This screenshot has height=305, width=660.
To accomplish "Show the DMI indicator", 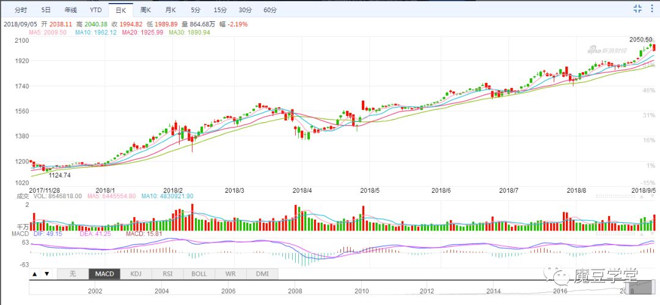I will pyautogui.click(x=262, y=274).
